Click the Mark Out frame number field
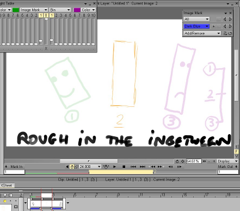 click(228, 172)
